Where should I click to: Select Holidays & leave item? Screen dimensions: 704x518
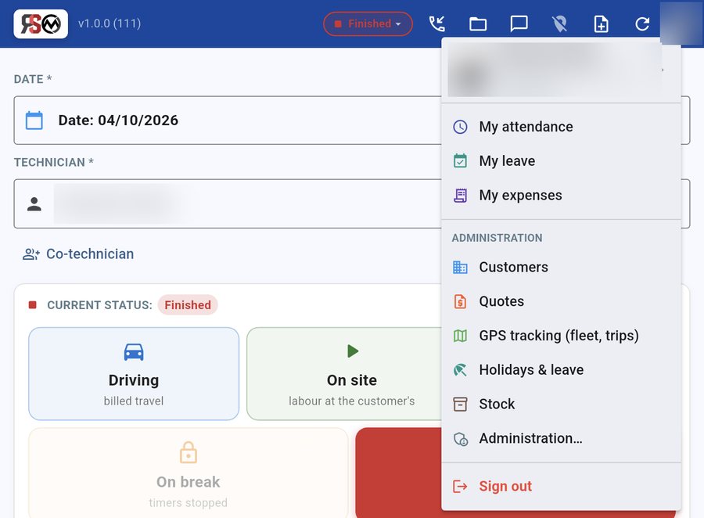(x=561, y=370)
